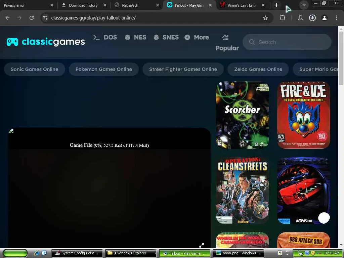Close the RetroArch tab
This screenshot has width=344, height=258.
157,5
